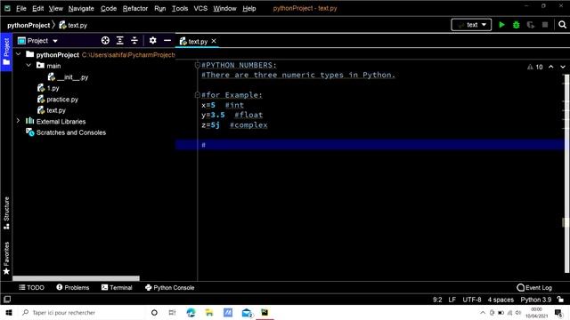
Task: Click the Stop square icon in toolbar
Action: (x=544, y=25)
